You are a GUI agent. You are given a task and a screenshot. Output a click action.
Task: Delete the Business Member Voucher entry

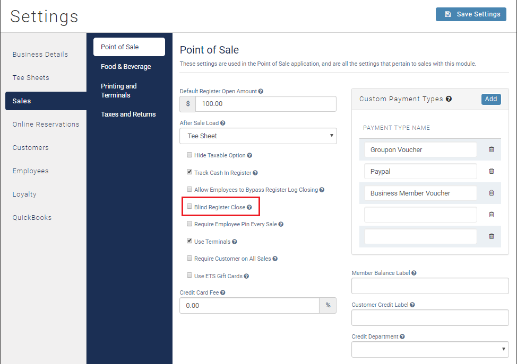tap(490, 193)
